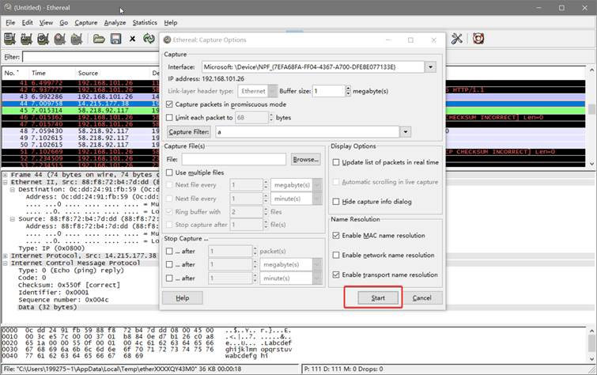
Task: Check Use multiple files option
Action: (x=169, y=172)
